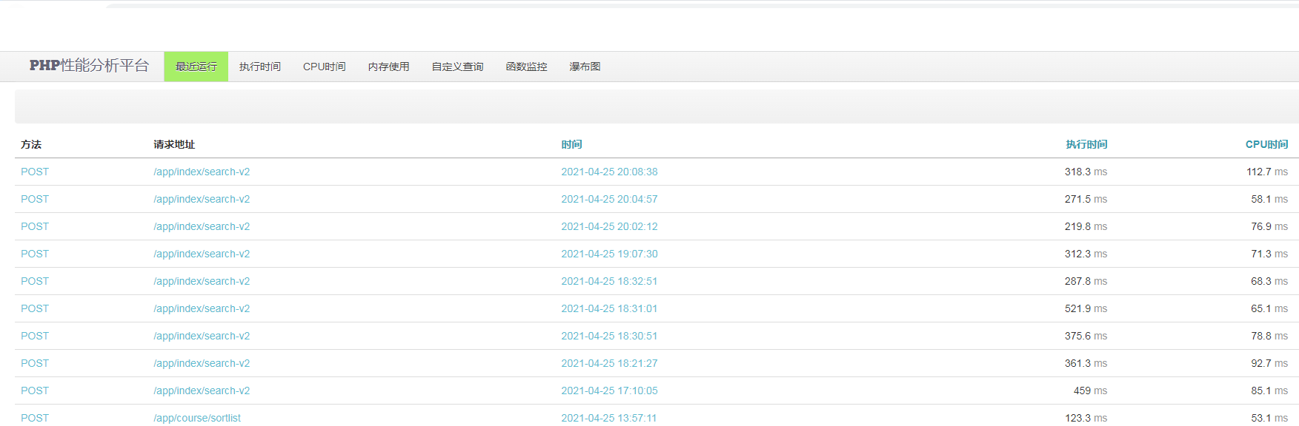Open search-v2 request at 18:32:51
Screen dimensions: 1299x426
point(202,281)
